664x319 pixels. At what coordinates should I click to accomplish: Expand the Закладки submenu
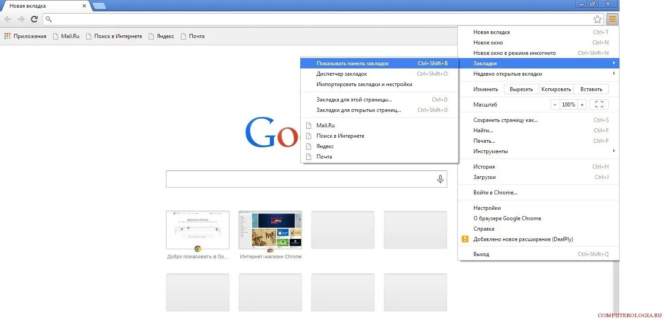coord(538,63)
